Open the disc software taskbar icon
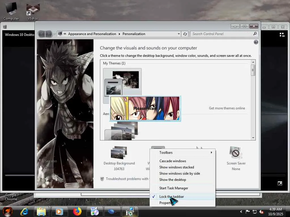The height and width of the screenshot is (217, 290). pos(95,211)
